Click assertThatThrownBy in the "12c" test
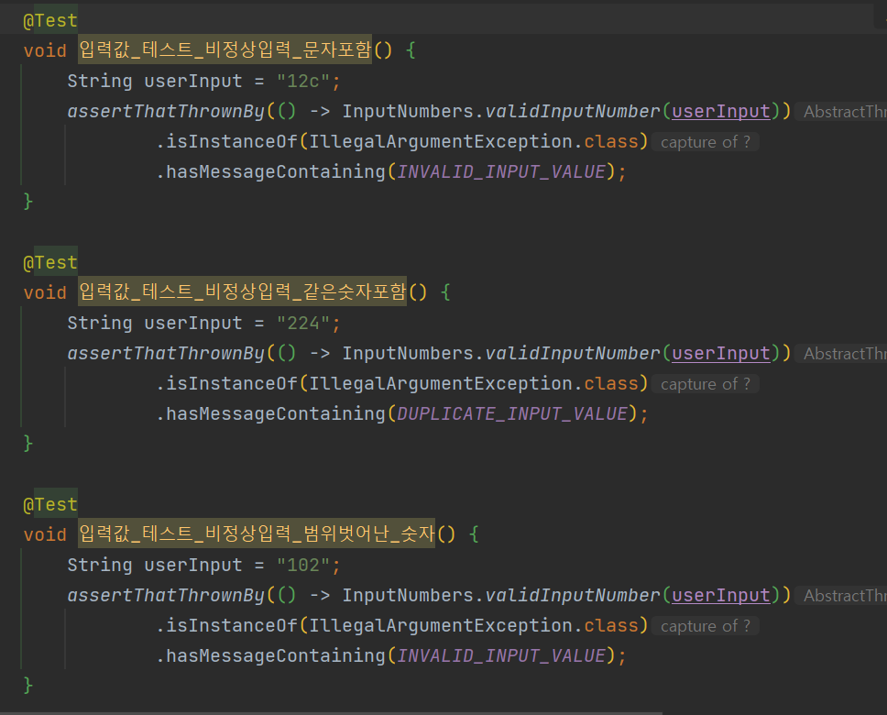 point(167,112)
